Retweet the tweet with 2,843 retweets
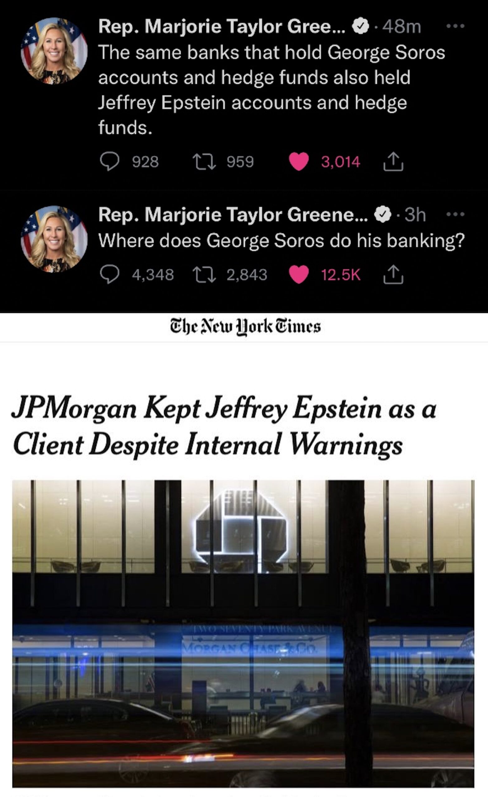Image resolution: width=488 pixels, height=797 pixels. 204,275
